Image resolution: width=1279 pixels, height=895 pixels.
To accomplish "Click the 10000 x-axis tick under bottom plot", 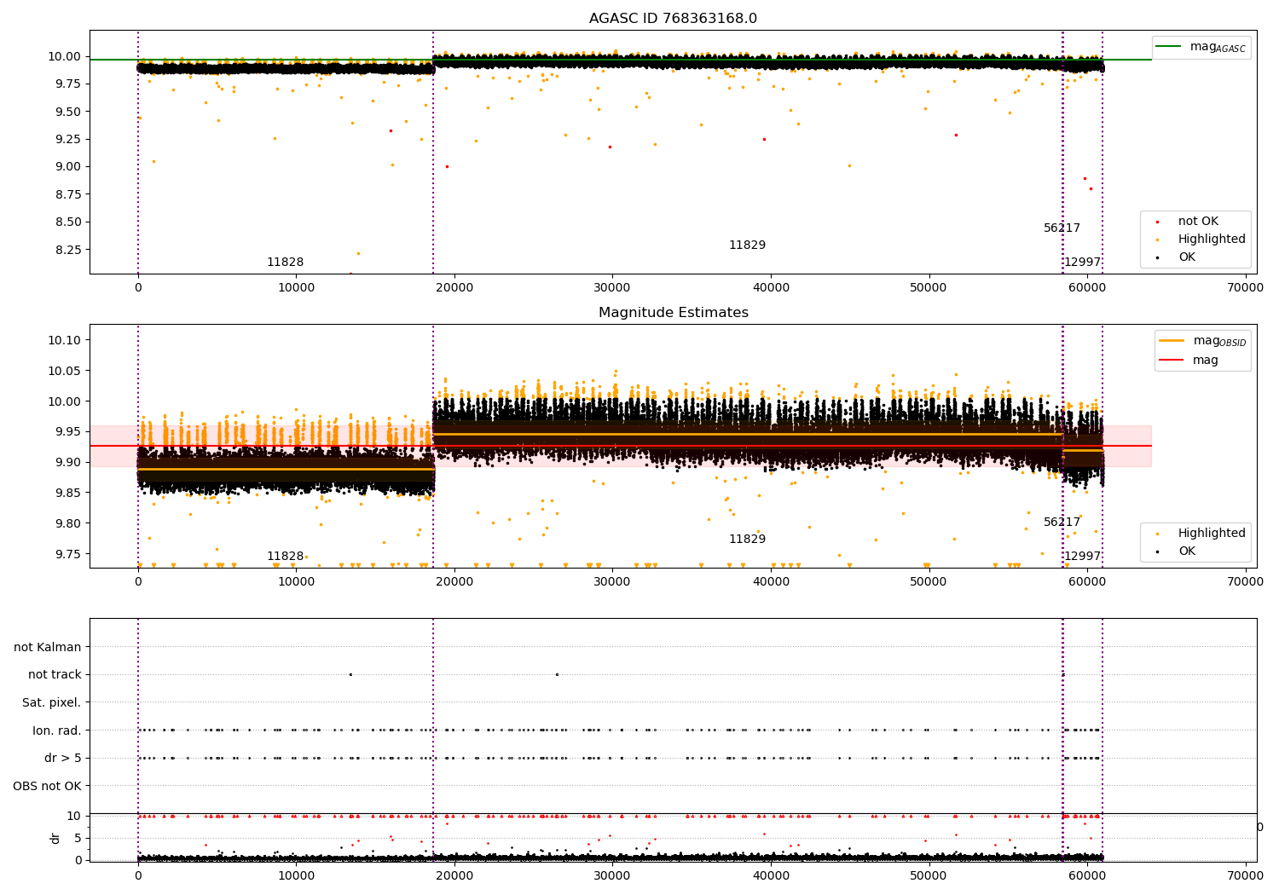I will pyautogui.click(x=296, y=875).
